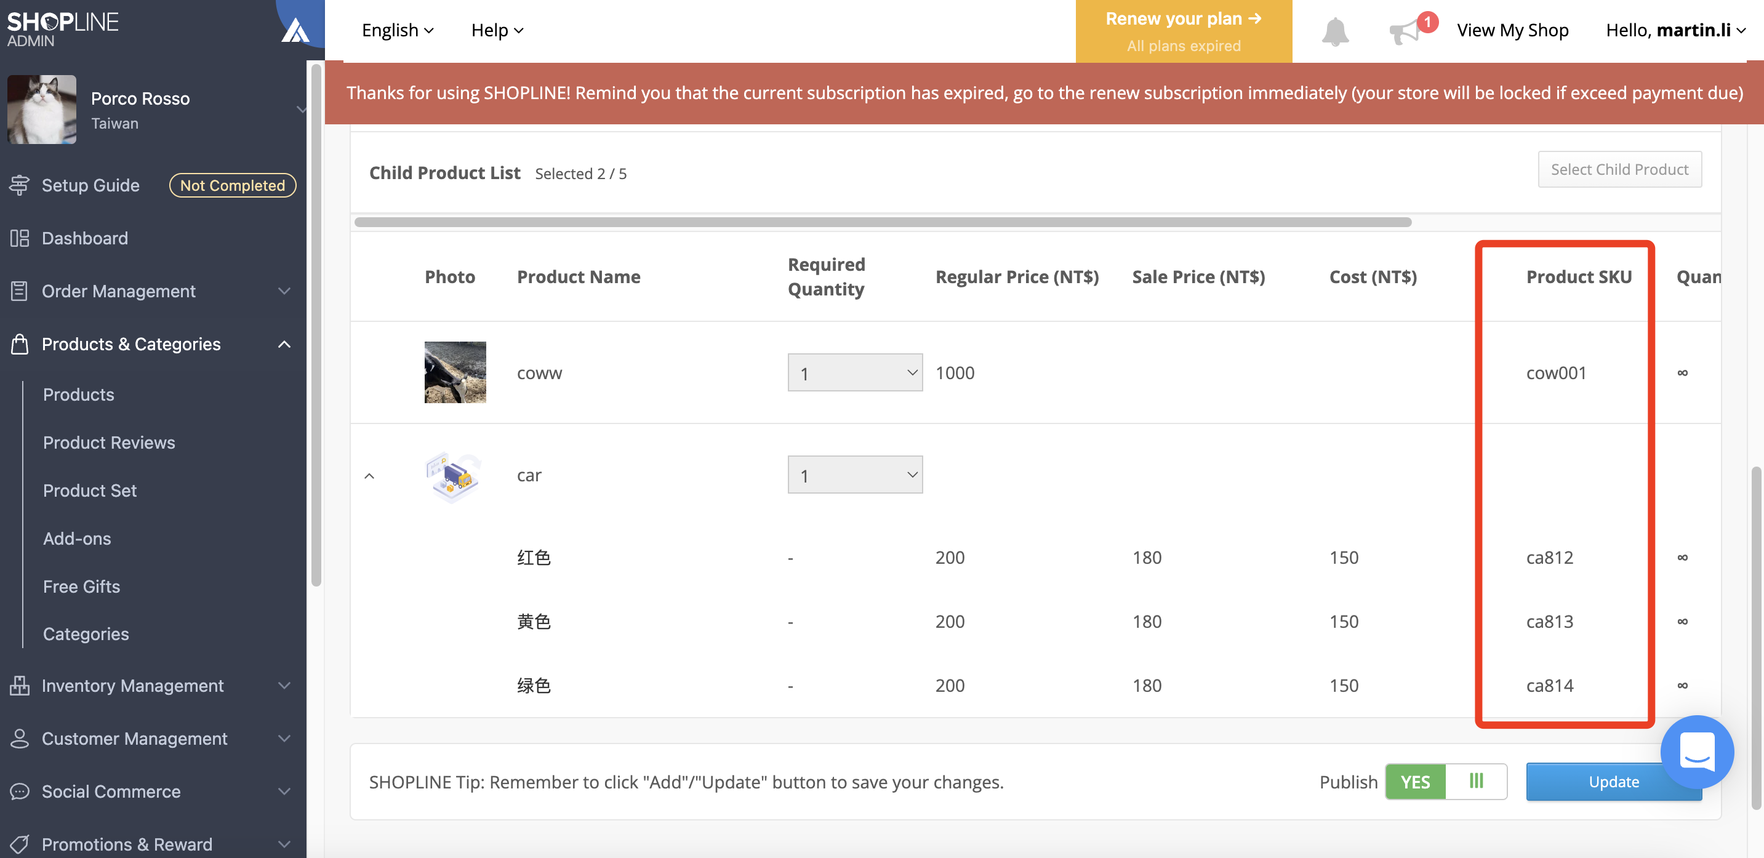The height and width of the screenshot is (858, 1764).
Task: Open Required Quantity dropdown for coww
Action: coord(854,372)
